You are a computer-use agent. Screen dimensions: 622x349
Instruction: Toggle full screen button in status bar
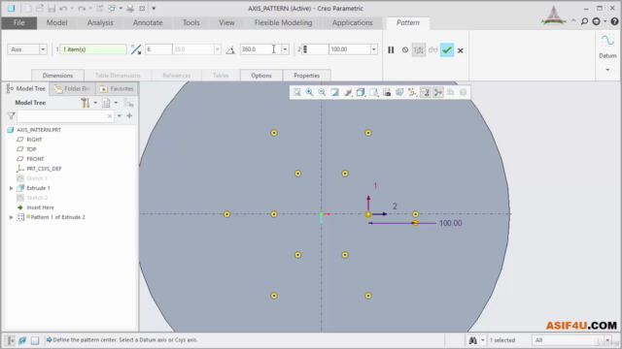tap(35, 340)
